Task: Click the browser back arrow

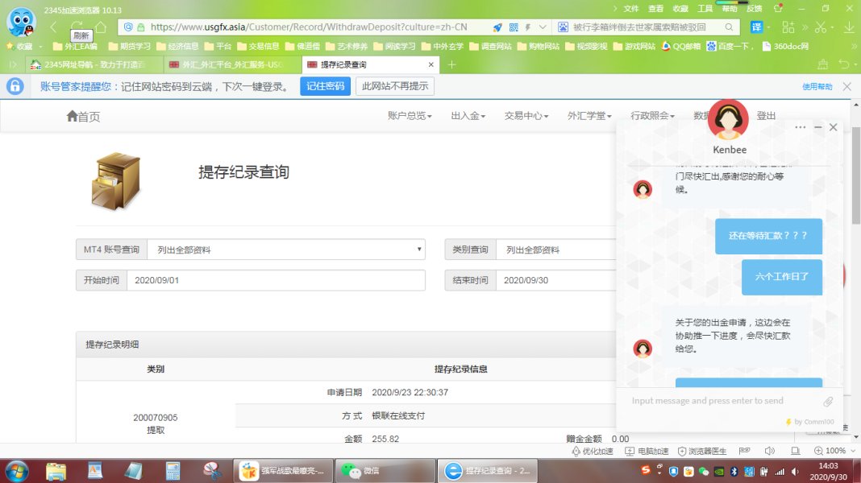Action: (54, 27)
